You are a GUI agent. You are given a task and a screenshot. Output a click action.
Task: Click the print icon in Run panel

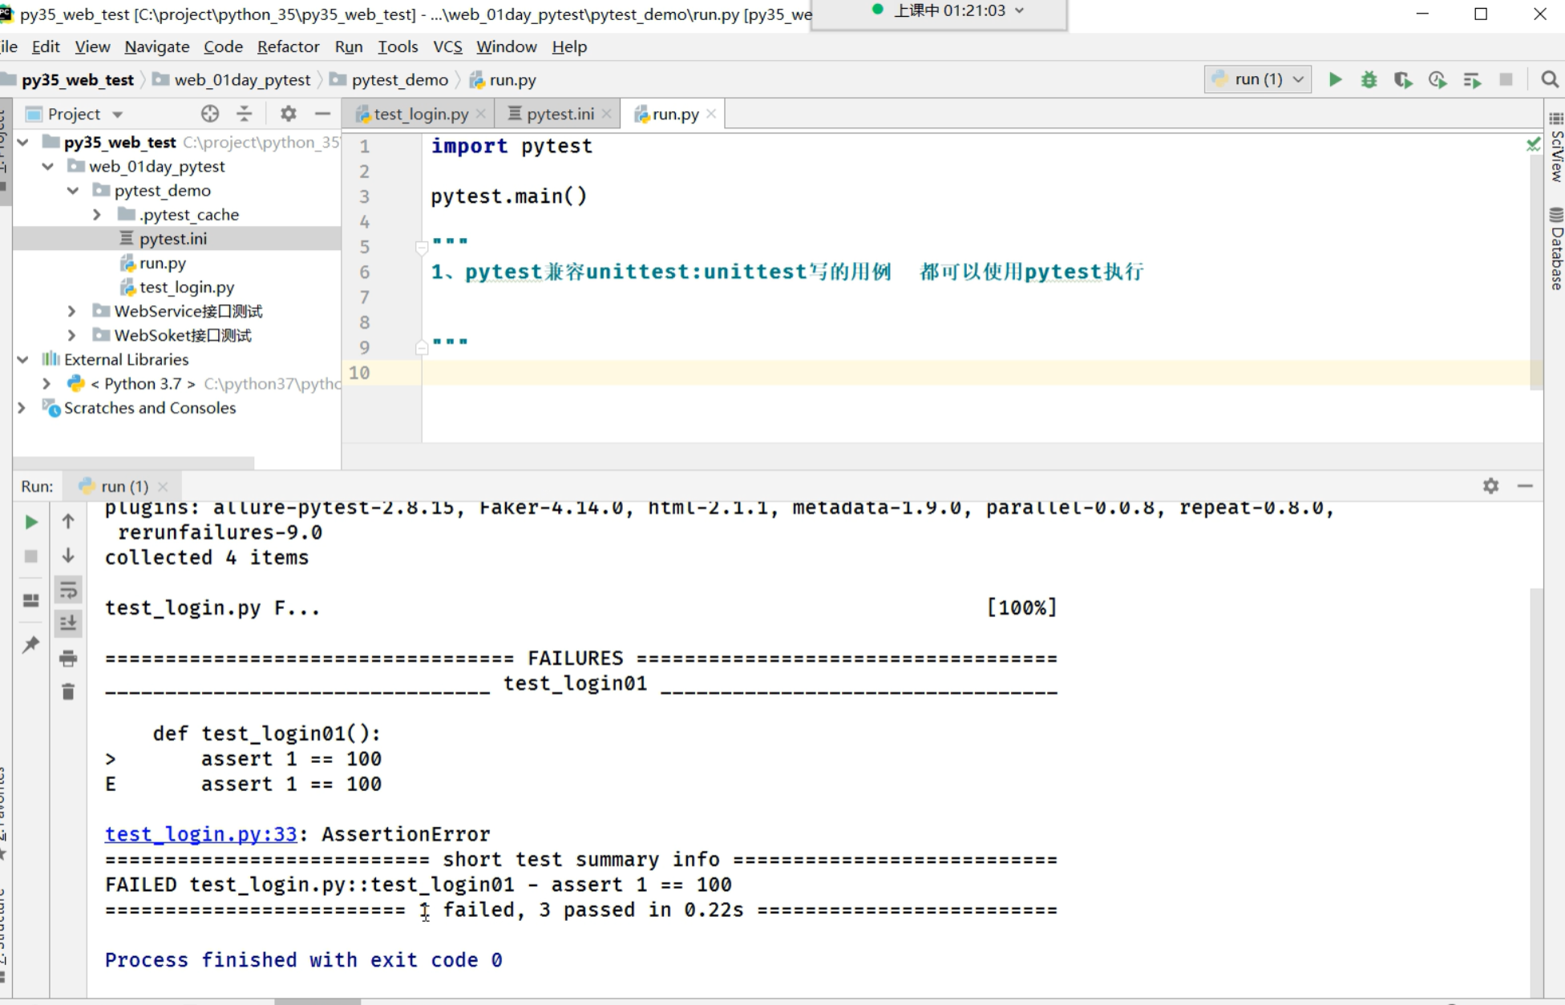click(x=68, y=658)
